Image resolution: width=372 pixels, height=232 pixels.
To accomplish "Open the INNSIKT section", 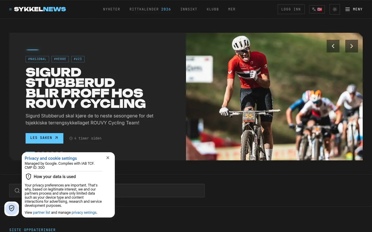I will click(189, 9).
